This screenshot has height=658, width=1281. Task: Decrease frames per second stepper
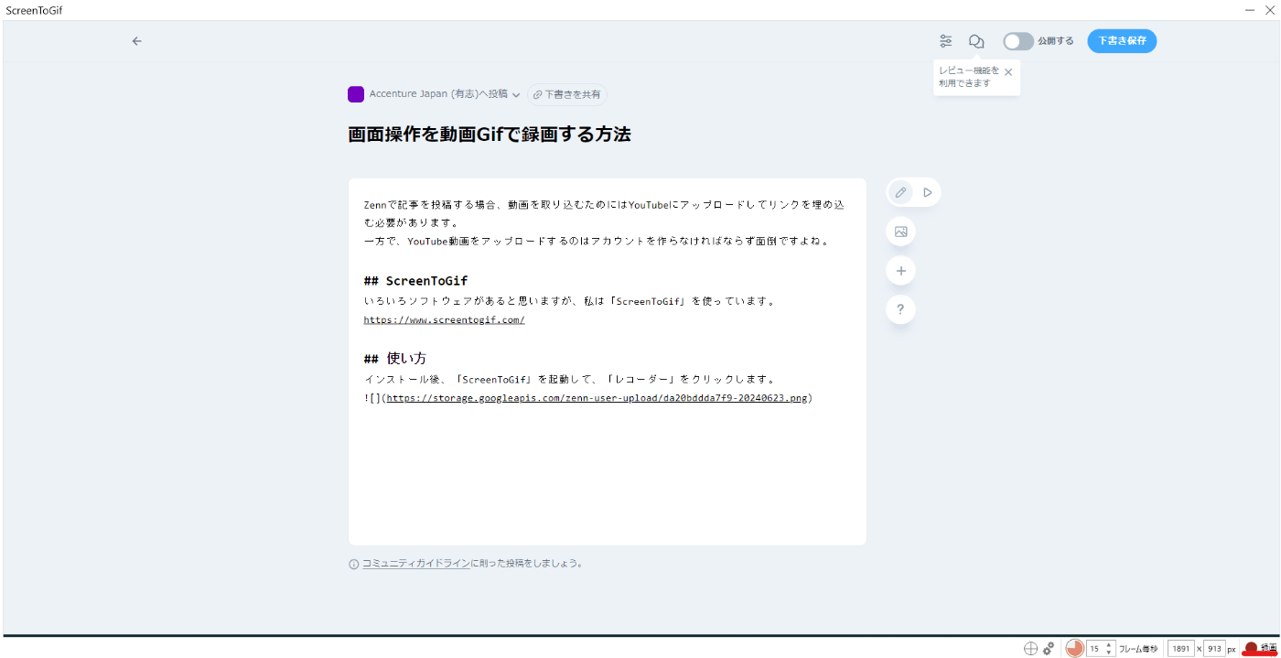(x=1109, y=653)
